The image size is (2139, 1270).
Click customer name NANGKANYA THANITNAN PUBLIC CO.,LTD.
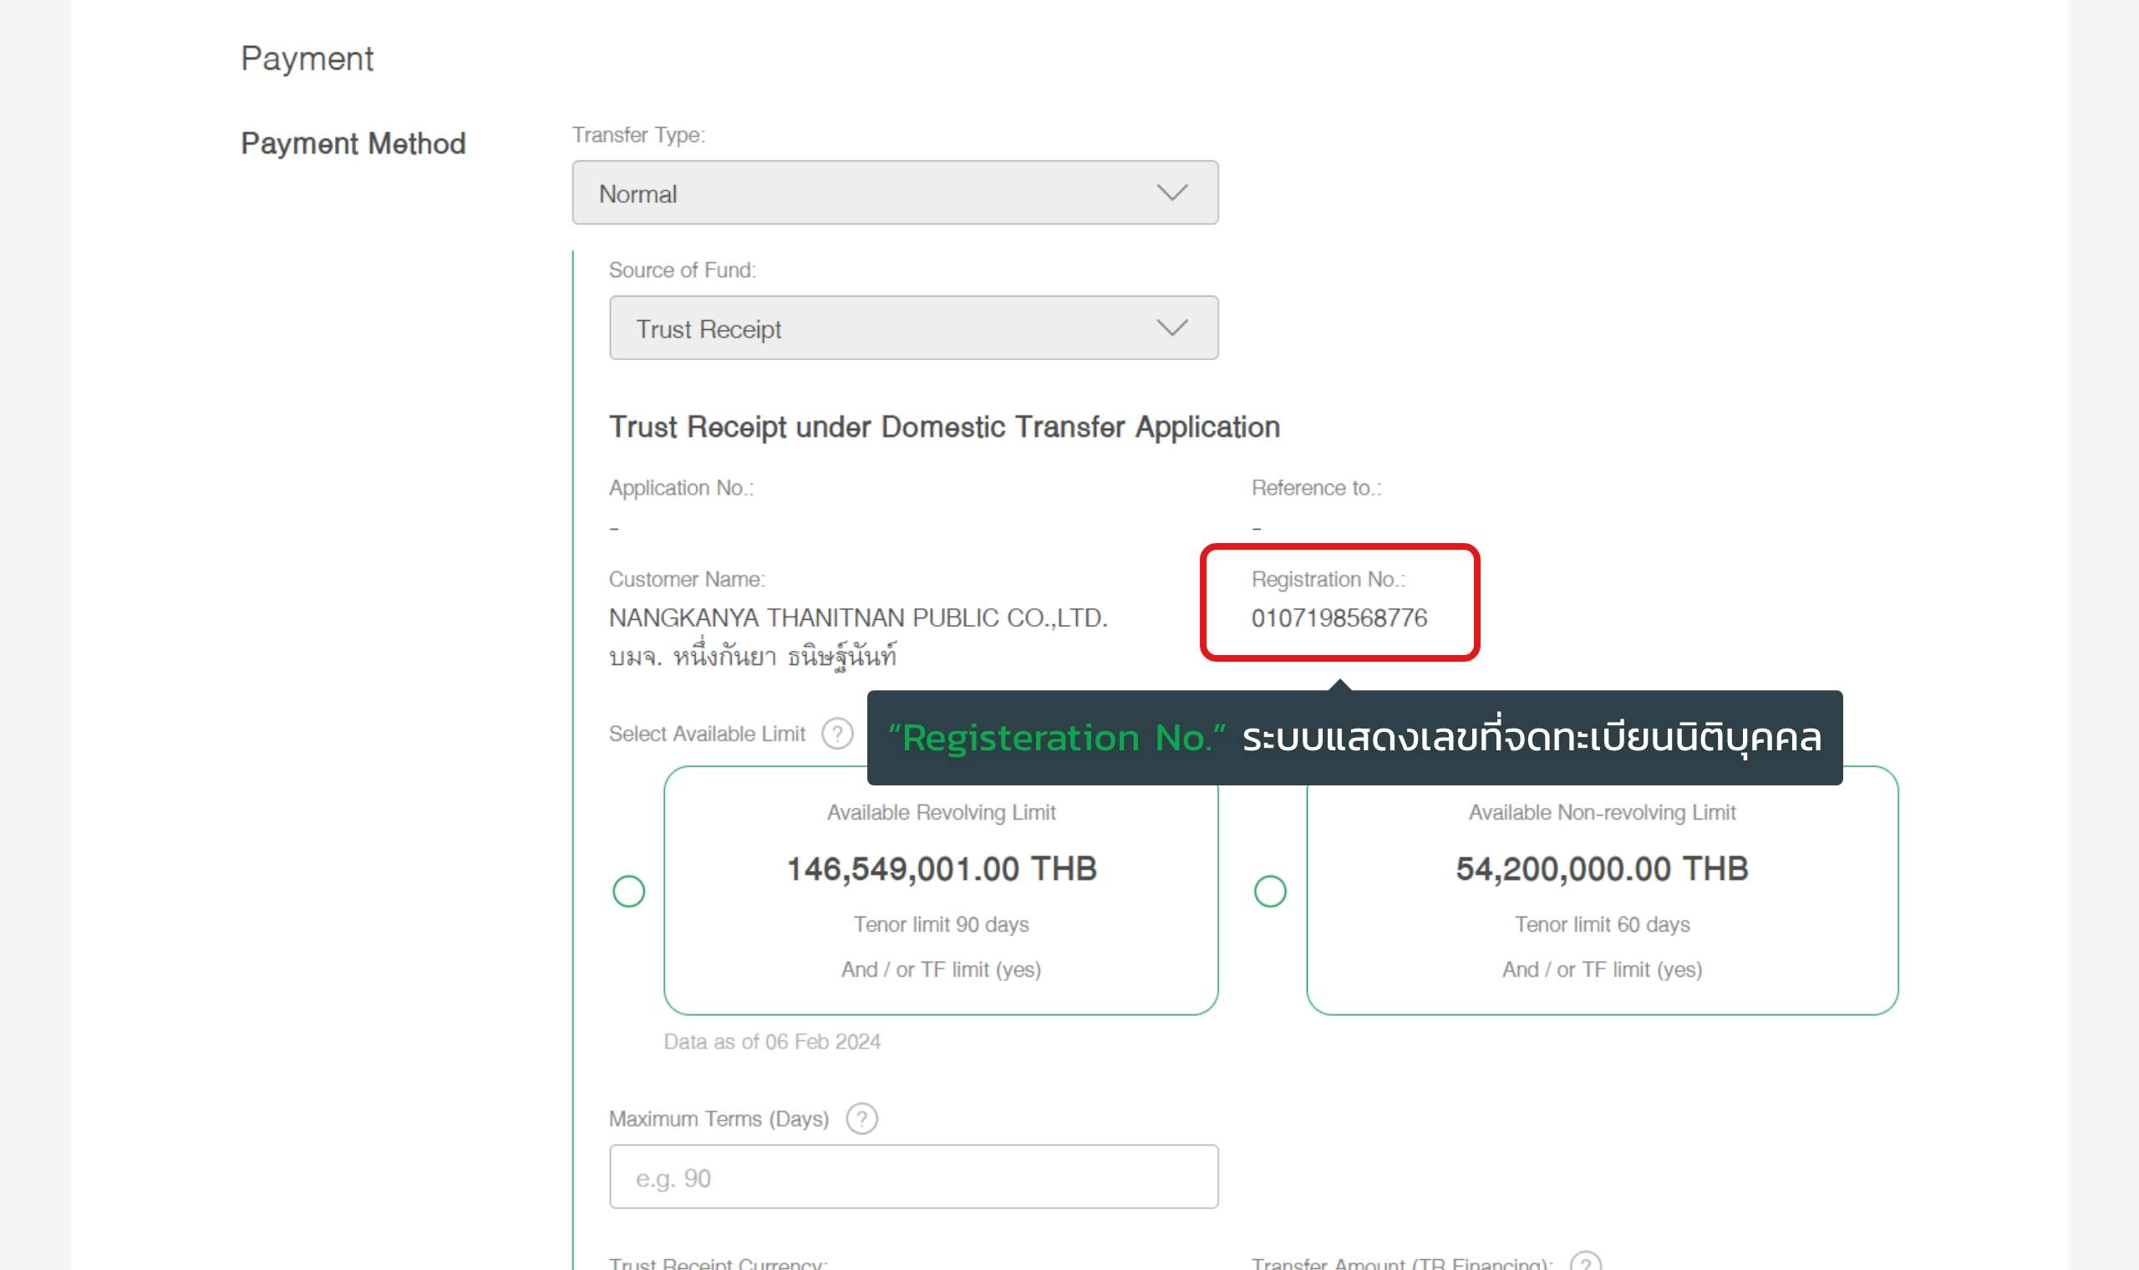[857, 618]
